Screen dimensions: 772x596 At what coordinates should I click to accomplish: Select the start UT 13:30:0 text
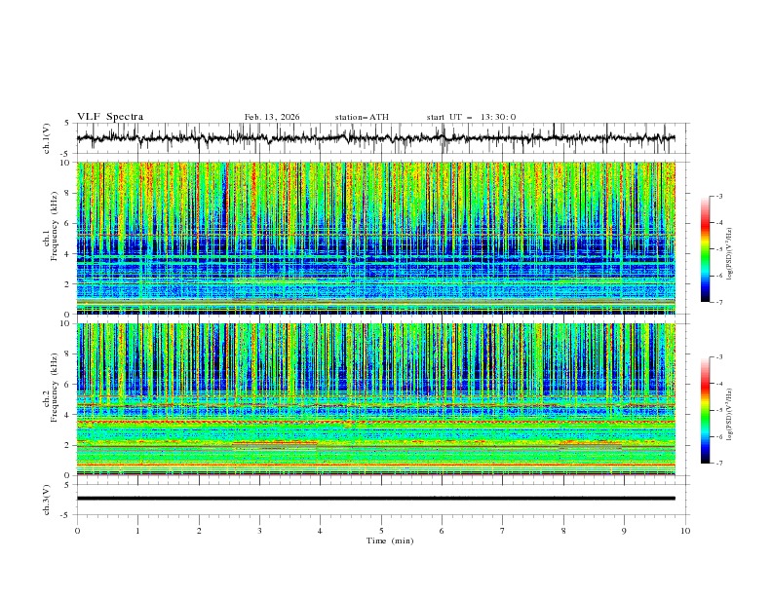pos(471,117)
